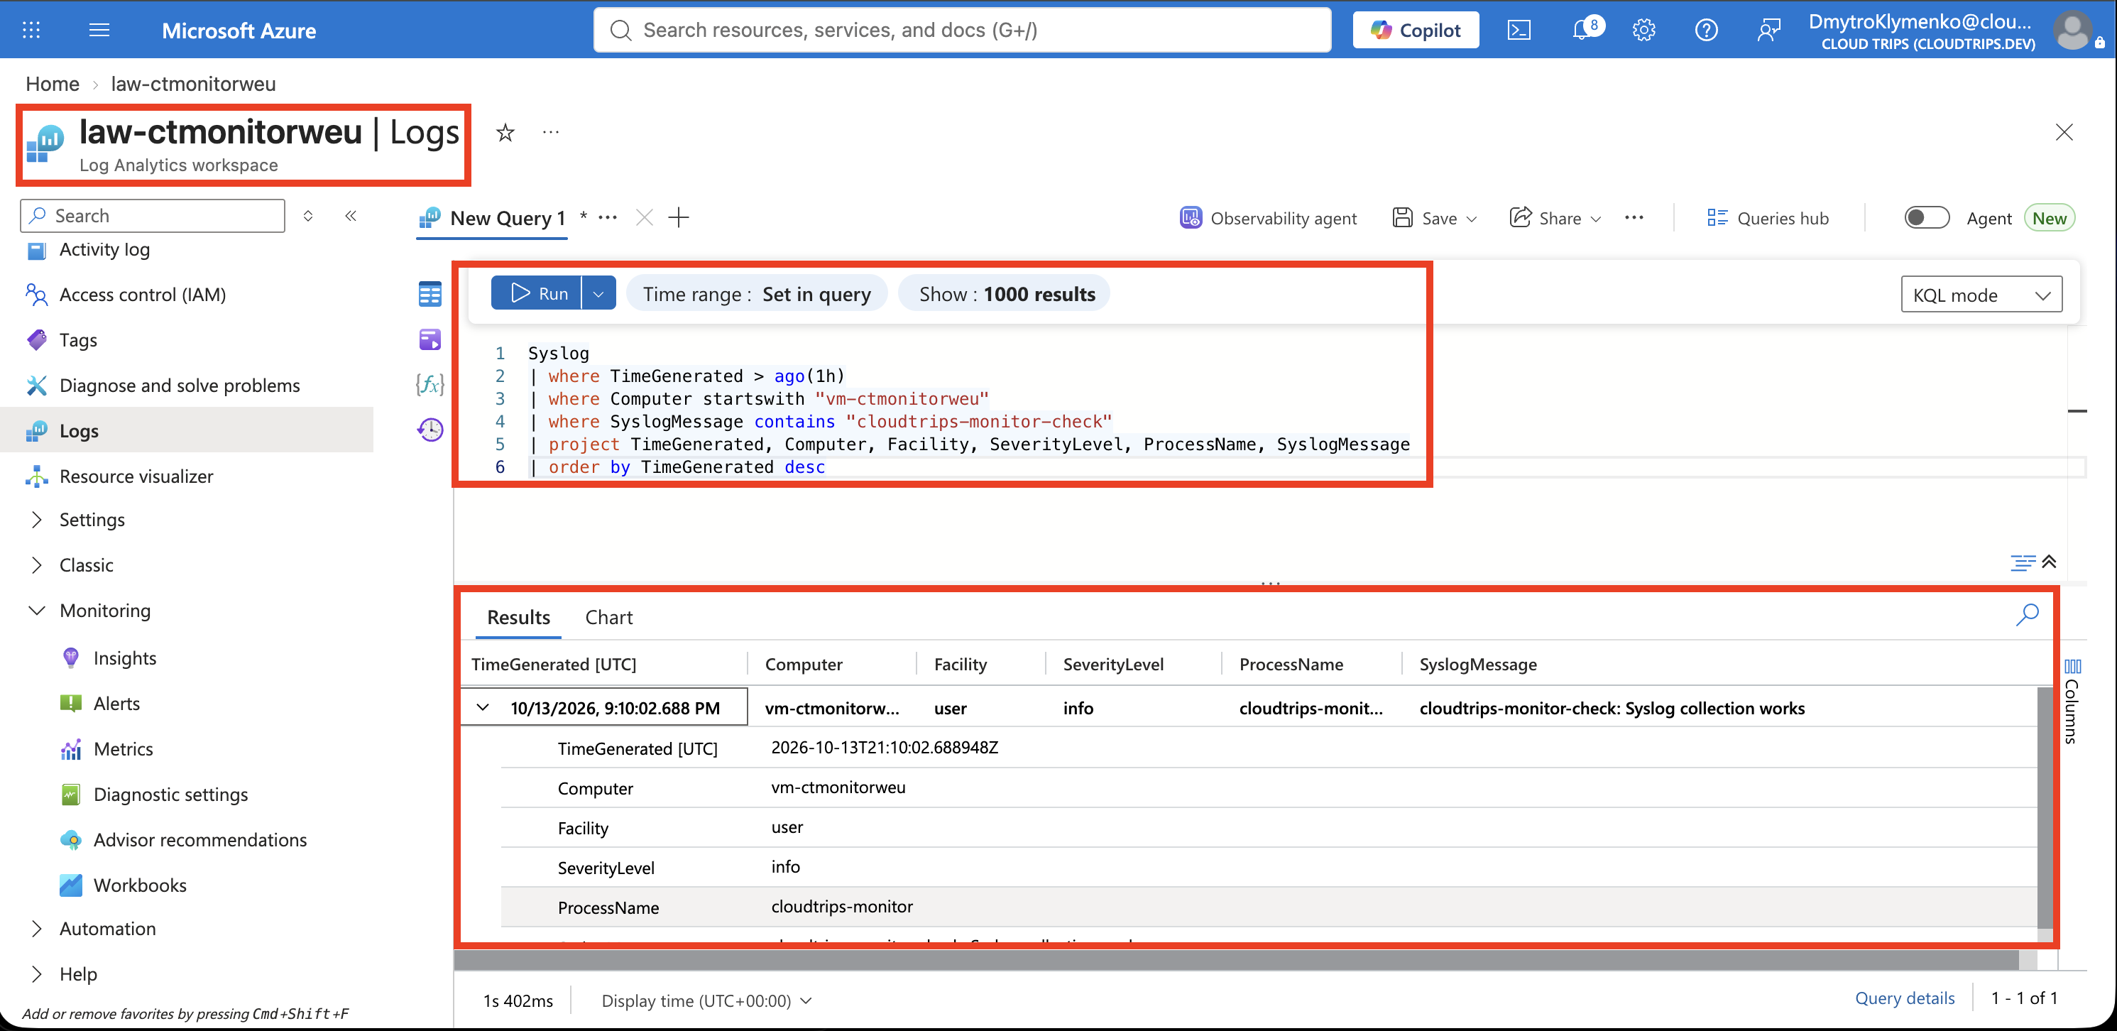Viewport: 2117px width, 1031px height.
Task: Click the Home breadcrumb link
Action: (x=53, y=84)
